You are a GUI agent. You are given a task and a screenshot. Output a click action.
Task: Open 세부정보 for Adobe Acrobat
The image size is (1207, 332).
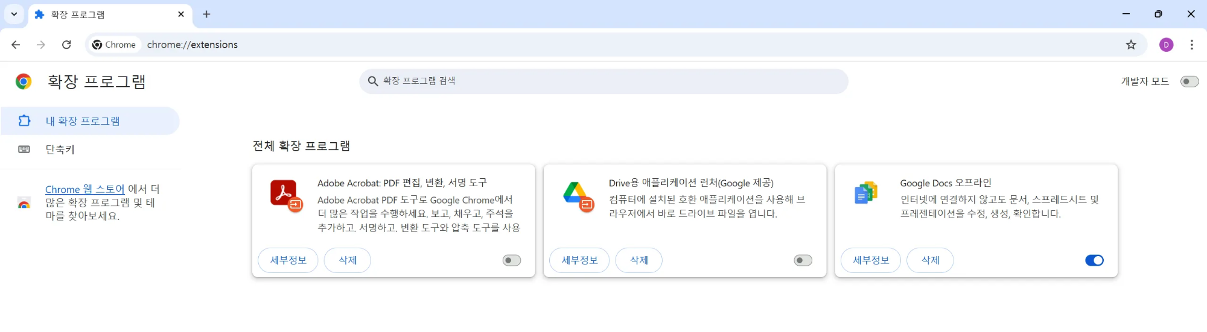[x=288, y=260]
